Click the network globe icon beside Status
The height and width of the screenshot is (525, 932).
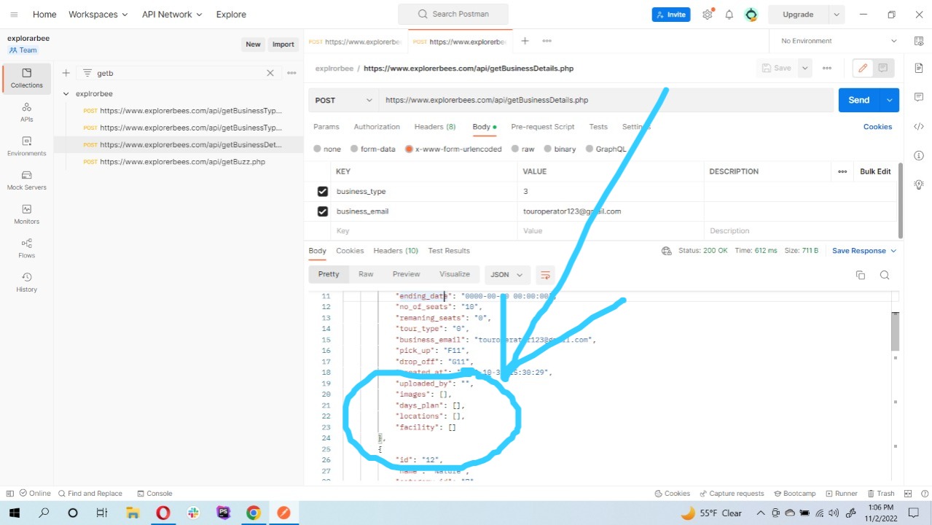coord(666,251)
